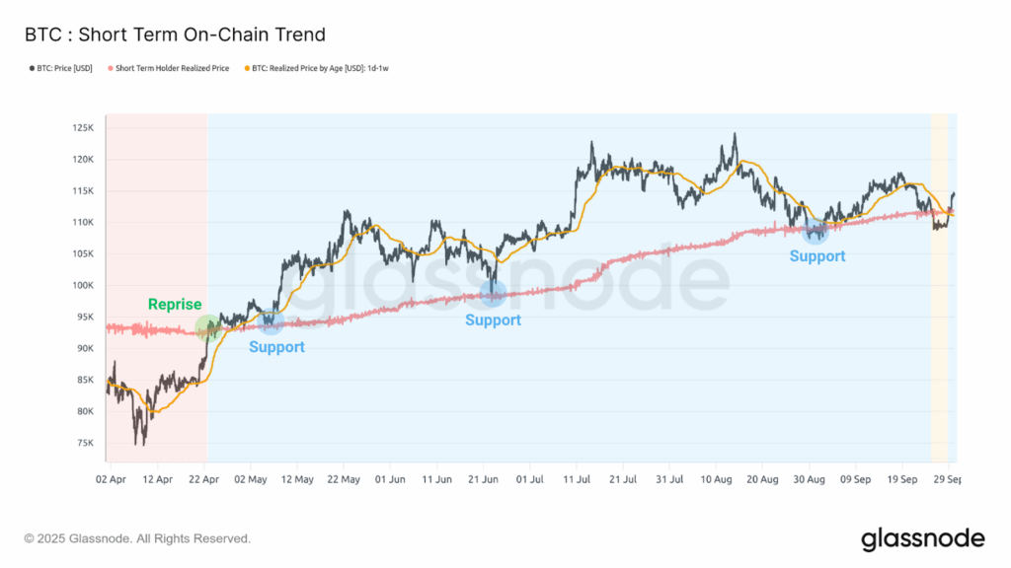Click the chart title Short Term On-Chain Trend

pos(175,35)
